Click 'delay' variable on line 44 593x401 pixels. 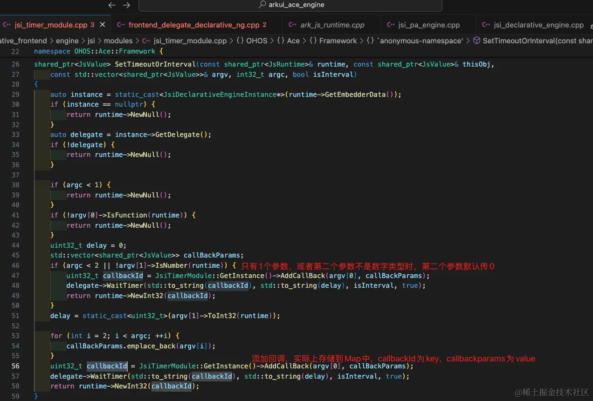click(x=97, y=245)
